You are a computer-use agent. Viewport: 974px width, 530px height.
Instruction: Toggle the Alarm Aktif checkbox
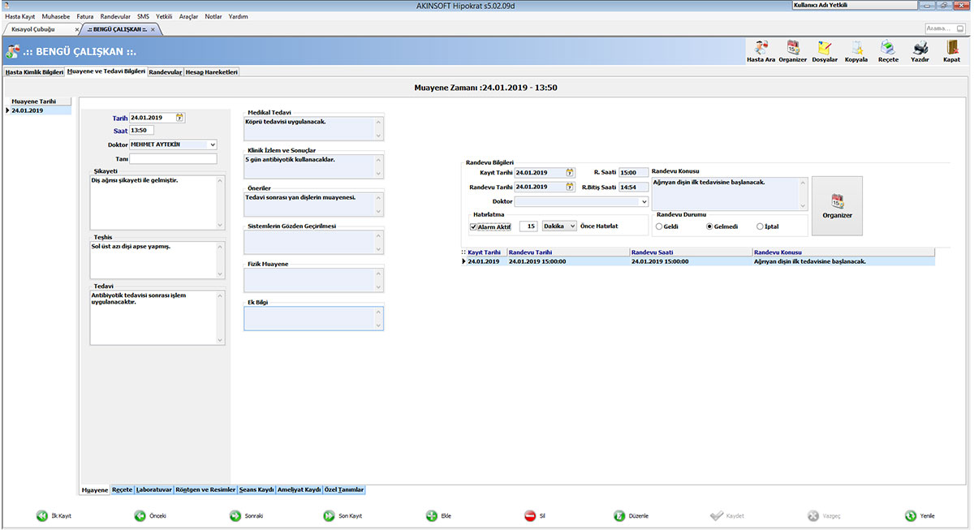[473, 226]
